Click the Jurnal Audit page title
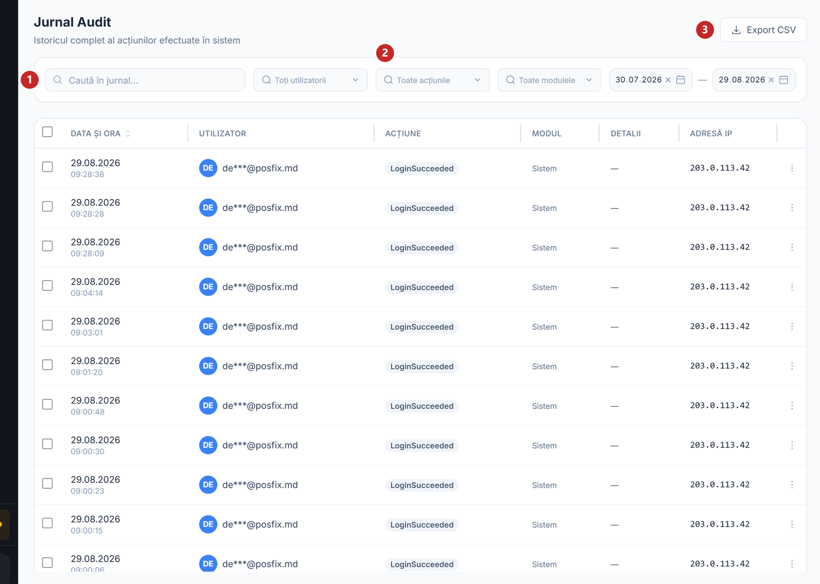Screen dimensions: 820x584 72,22
